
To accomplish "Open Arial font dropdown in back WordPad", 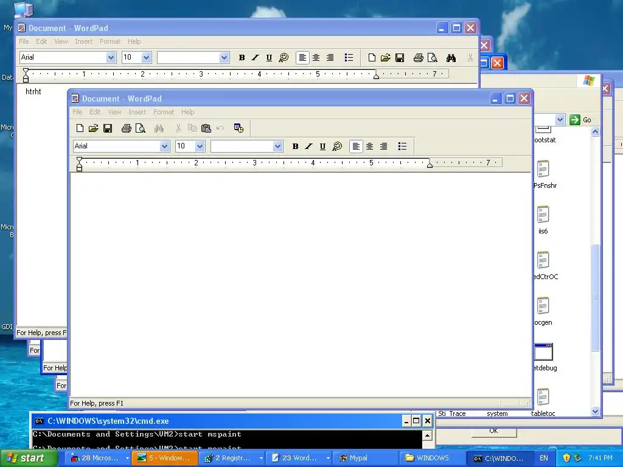I will pyautogui.click(x=111, y=58).
